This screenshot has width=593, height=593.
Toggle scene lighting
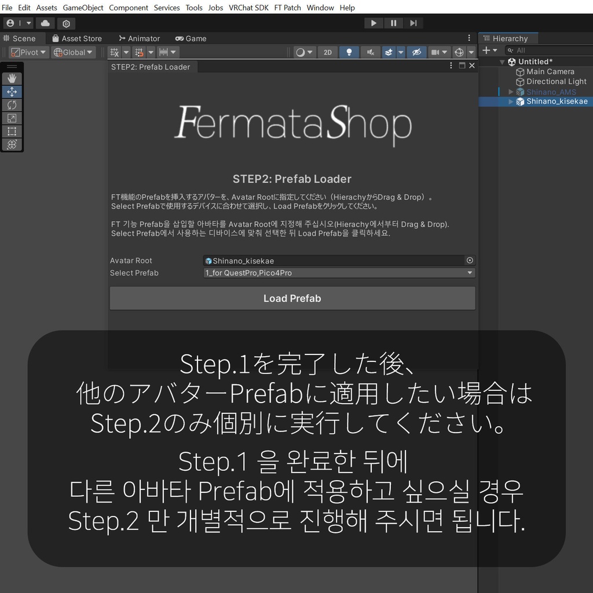click(349, 52)
